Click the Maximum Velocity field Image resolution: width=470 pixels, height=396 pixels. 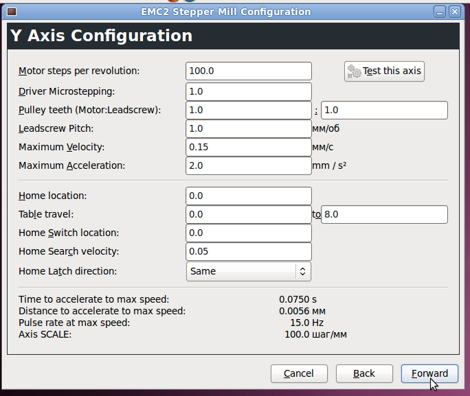249,147
